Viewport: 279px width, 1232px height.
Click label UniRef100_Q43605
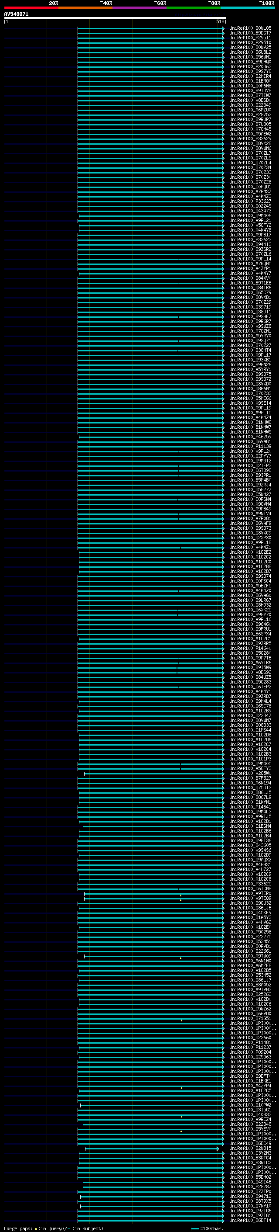click(250, 845)
